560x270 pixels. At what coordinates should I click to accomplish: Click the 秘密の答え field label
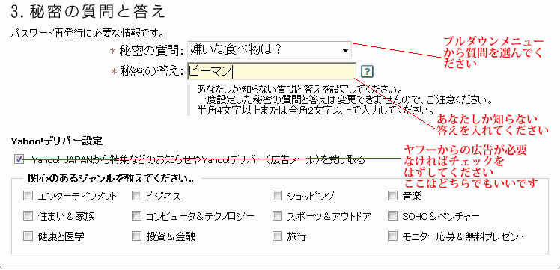151,71
